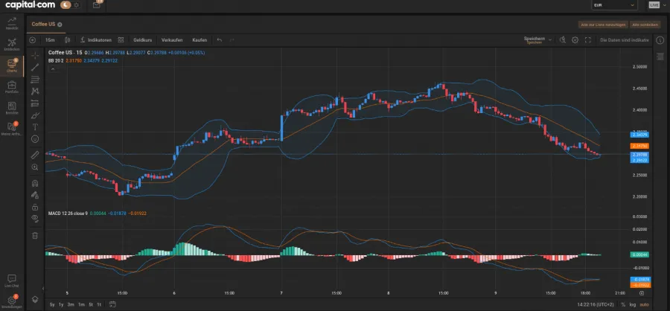Switch theme with dark/light mode toggle
Screen dimensions: 670x311
point(71,5)
